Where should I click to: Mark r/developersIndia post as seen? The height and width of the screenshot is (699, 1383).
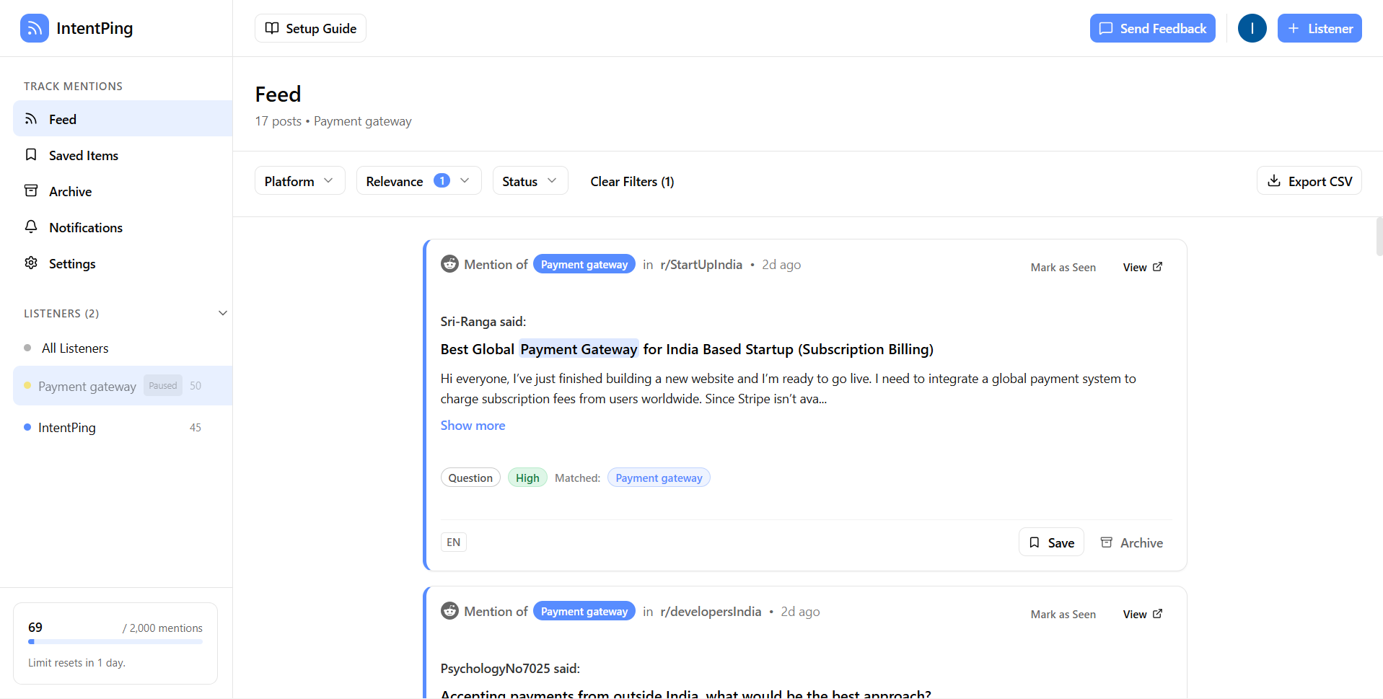tap(1063, 614)
